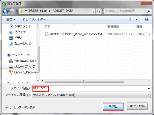
Task: Select file 202131351193CE_i1pro_2017xxxx.txt
Action: 76,34
